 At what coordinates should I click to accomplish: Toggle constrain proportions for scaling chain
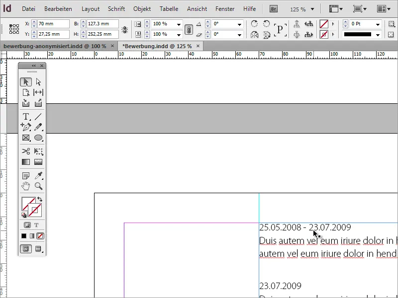coord(189,30)
